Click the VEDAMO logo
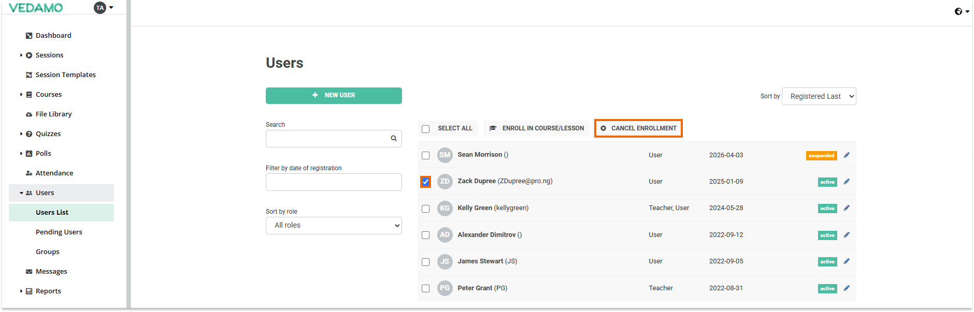This screenshot has width=974, height=312. [36, 8]
